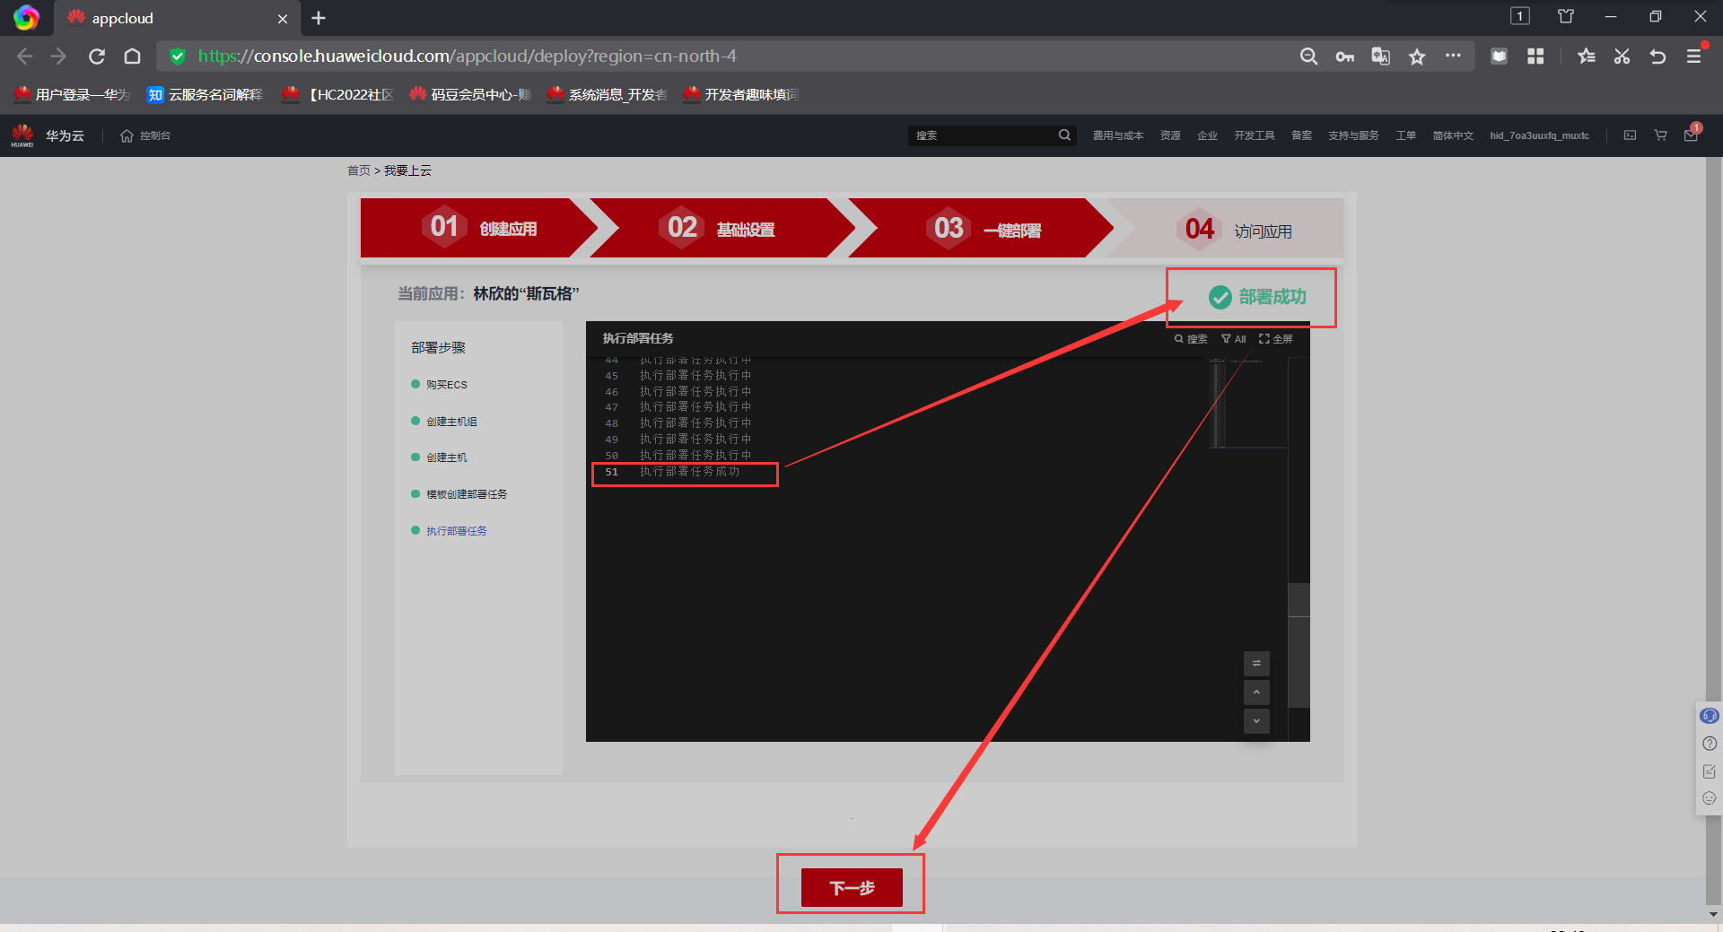
Task: Click the browser address bar URL
Action: pyautogui.click(x=467, y=57)
